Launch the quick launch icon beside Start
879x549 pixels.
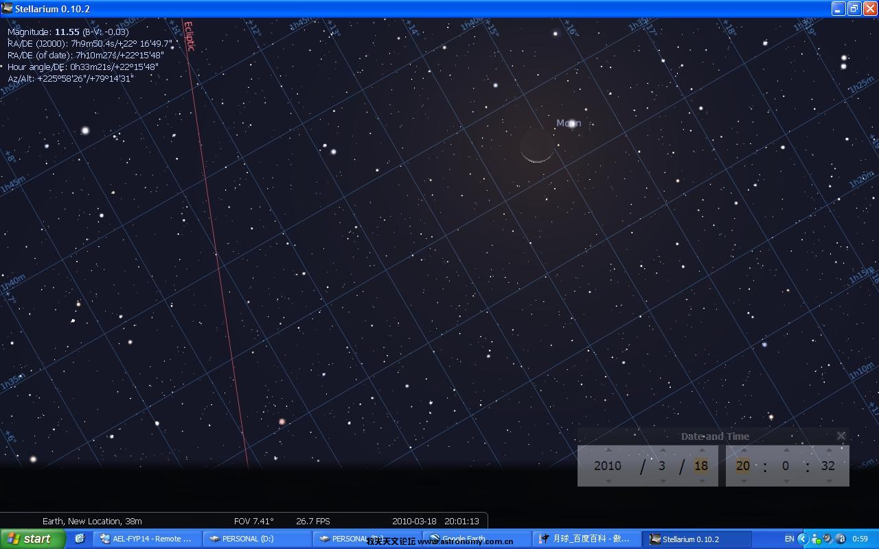coord(80,539)
